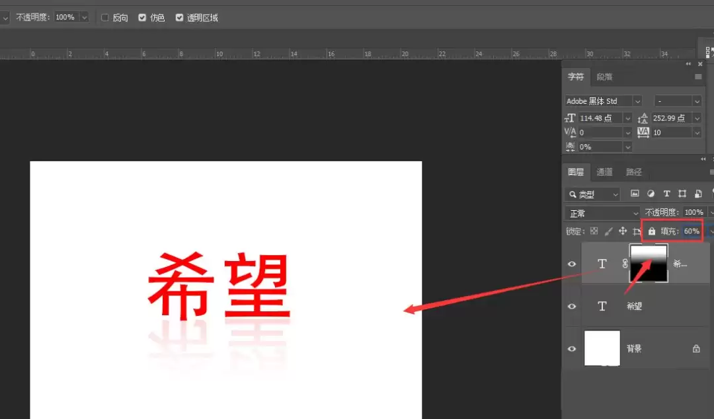Click the lock position move icon
This screenshot has height=419, width=714.
tap(623, 231)
